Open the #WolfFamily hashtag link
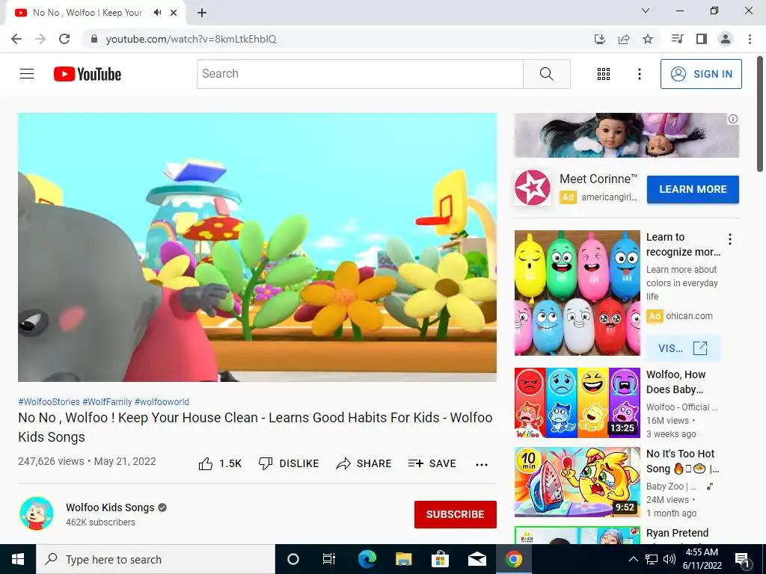 [x=107, y=401]
